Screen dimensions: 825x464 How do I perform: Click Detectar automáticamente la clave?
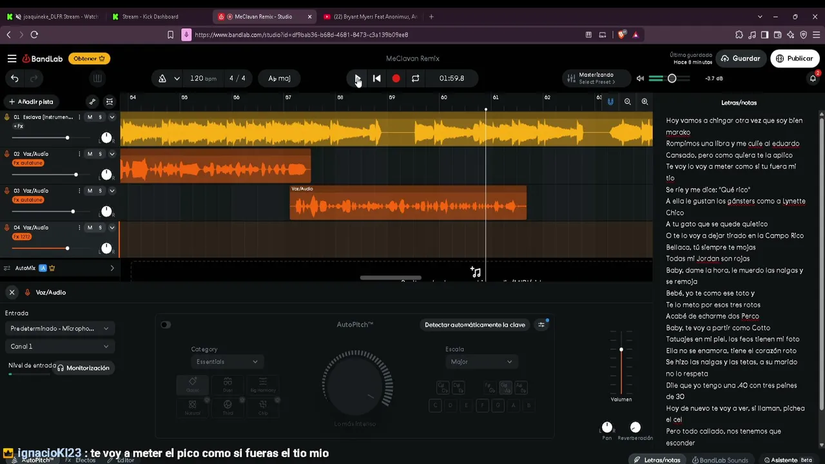pyautogui.click(x=475, y=325)
